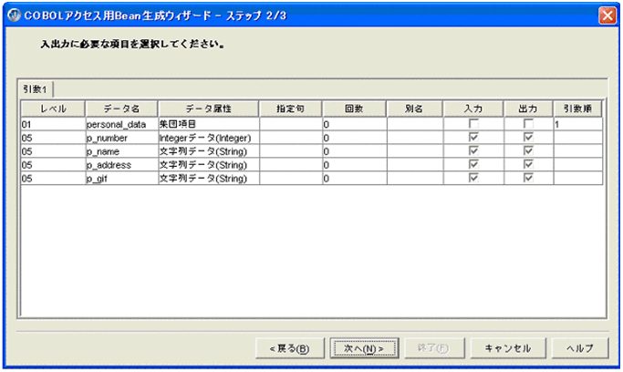This screenshot has height=372, width=623.
Task: Click the 指定句 cell for p_number
Action: click(291, 138)
